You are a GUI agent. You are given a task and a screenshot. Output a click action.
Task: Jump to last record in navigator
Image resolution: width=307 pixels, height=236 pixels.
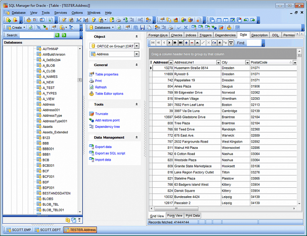coord(181,42)
